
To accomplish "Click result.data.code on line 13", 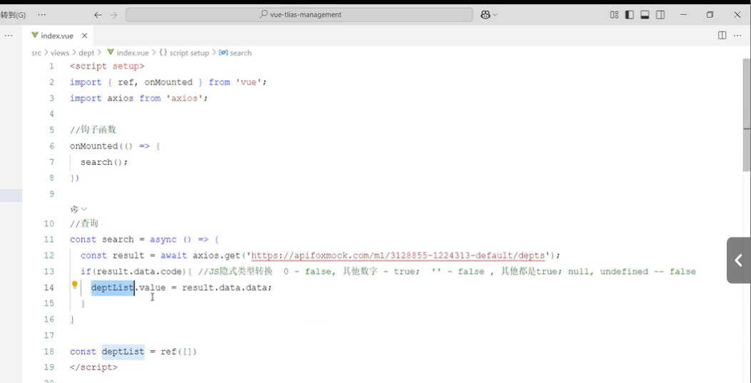I will [139, 272].
